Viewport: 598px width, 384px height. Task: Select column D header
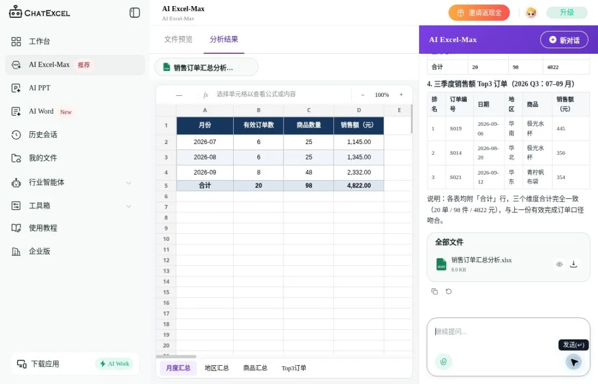359,110
